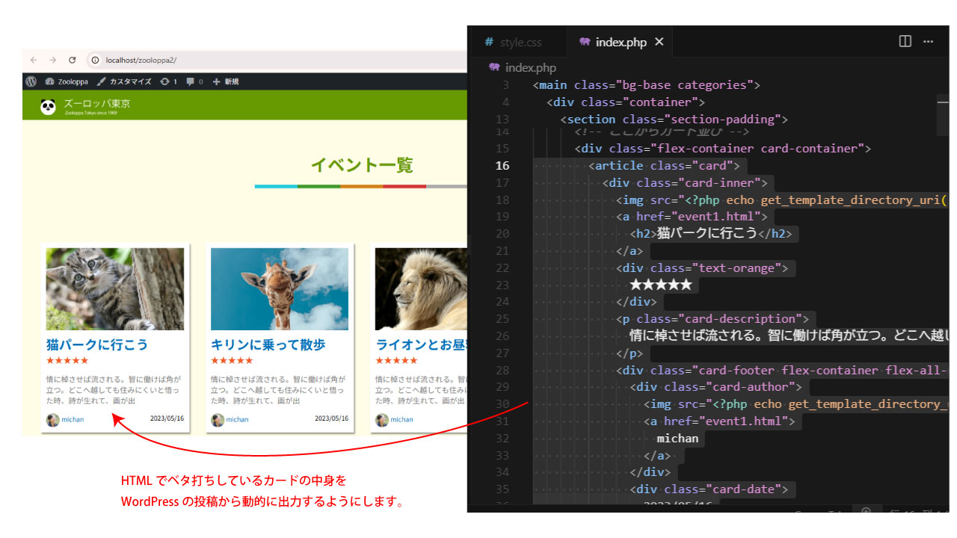Open the editor More Actions ellipsis menu

928,42
